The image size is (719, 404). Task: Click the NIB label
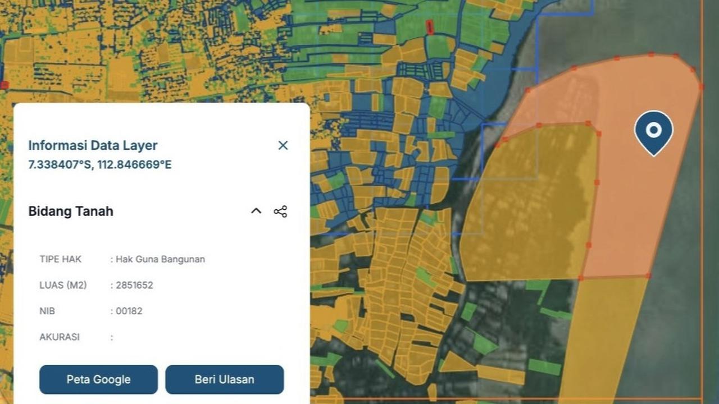(x=47, y=311)
